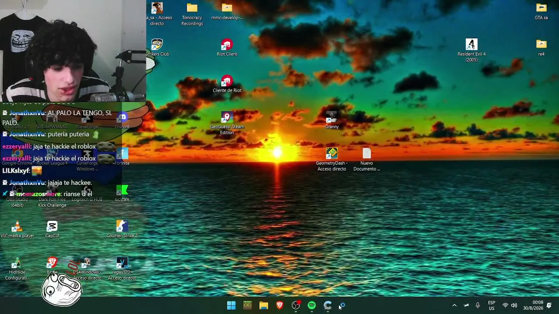
Task: Open the re4 folder
Action: [541, 48]
